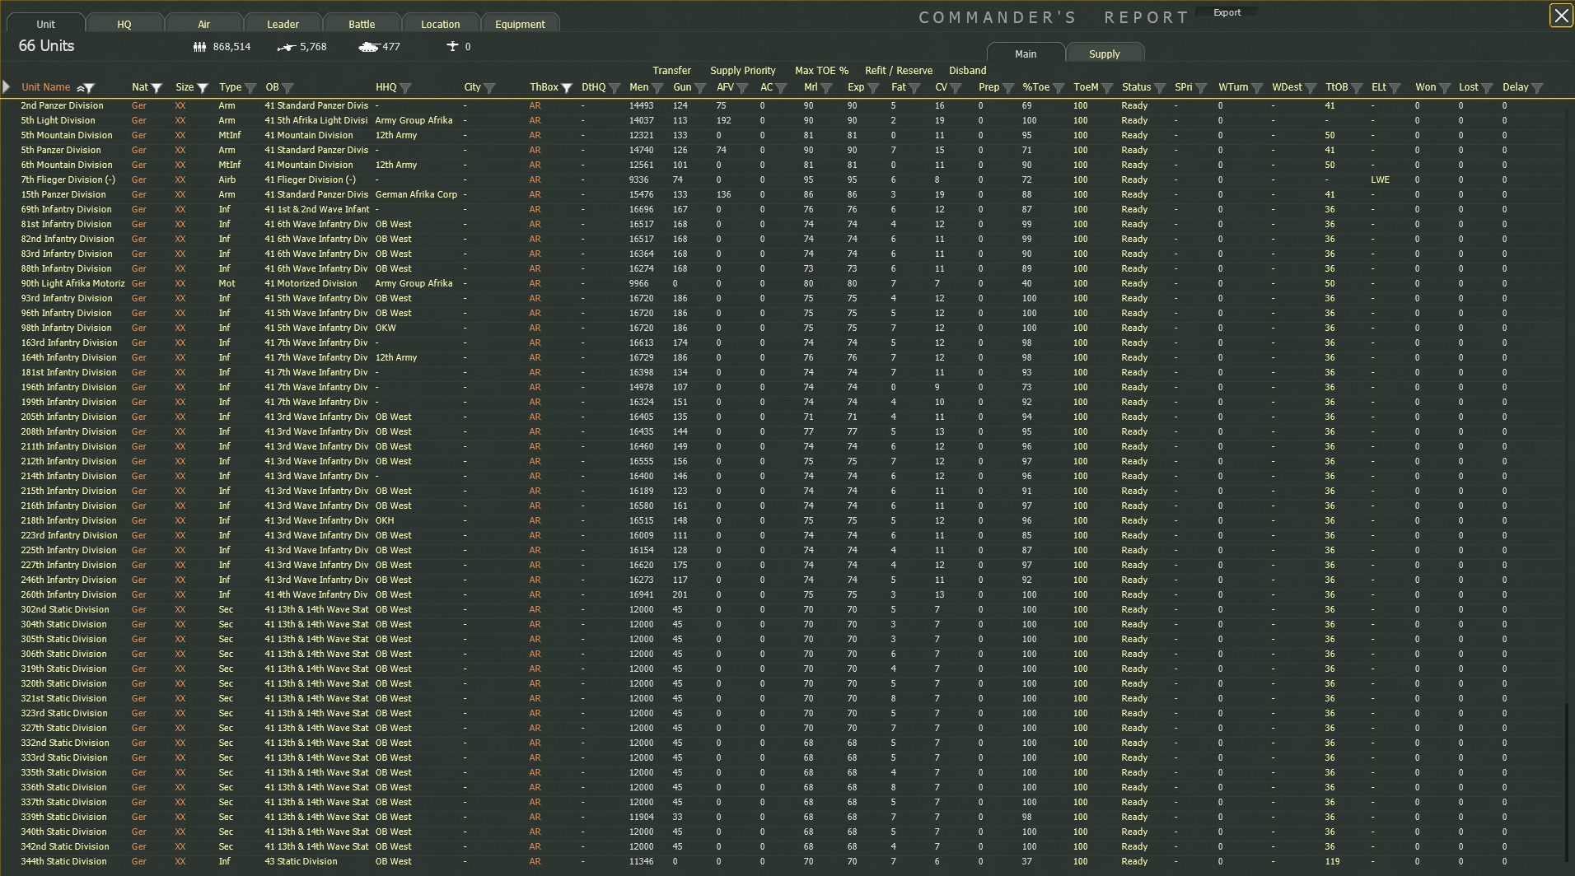Click the 43 Static Division OB cell
This screenshot has height=876, width=1575.
pyautogui.click(x=301, y=861)
